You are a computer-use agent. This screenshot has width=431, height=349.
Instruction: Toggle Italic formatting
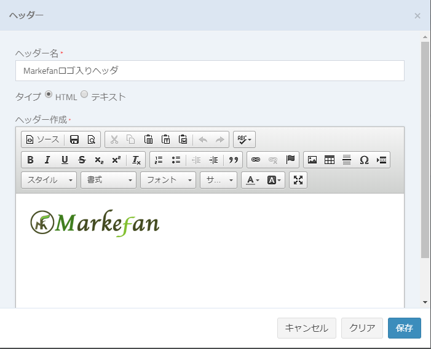pos(47,160)
